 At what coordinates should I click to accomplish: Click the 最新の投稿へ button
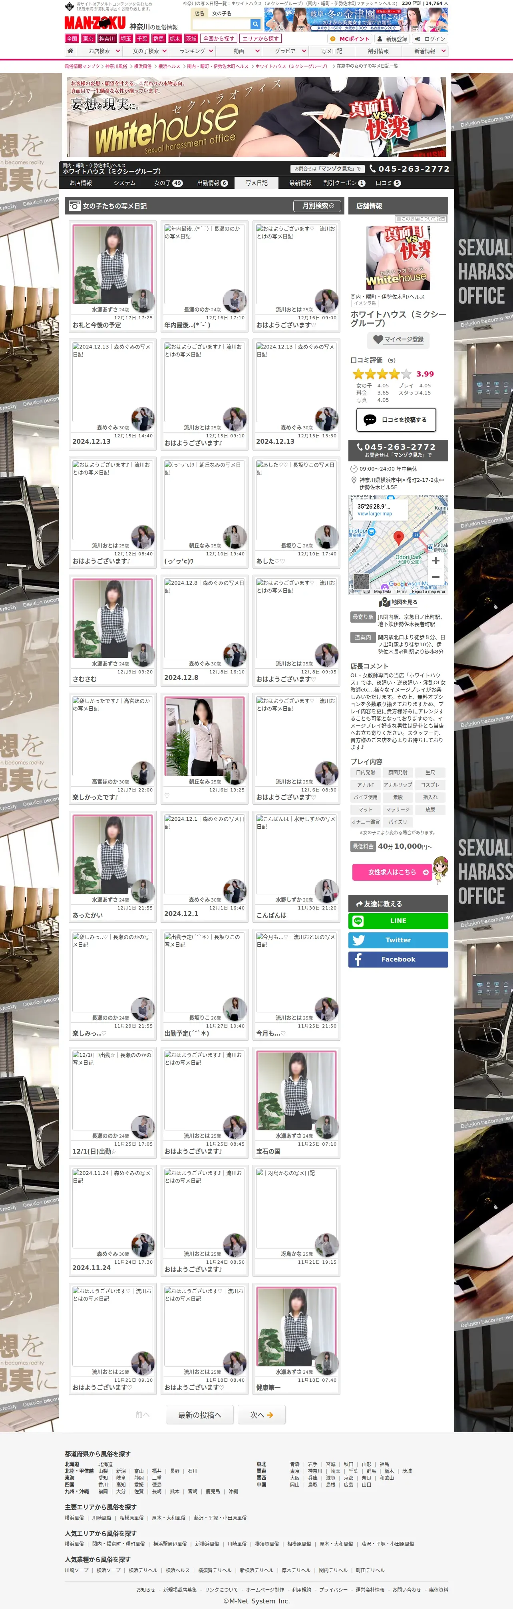point(199,1415)
